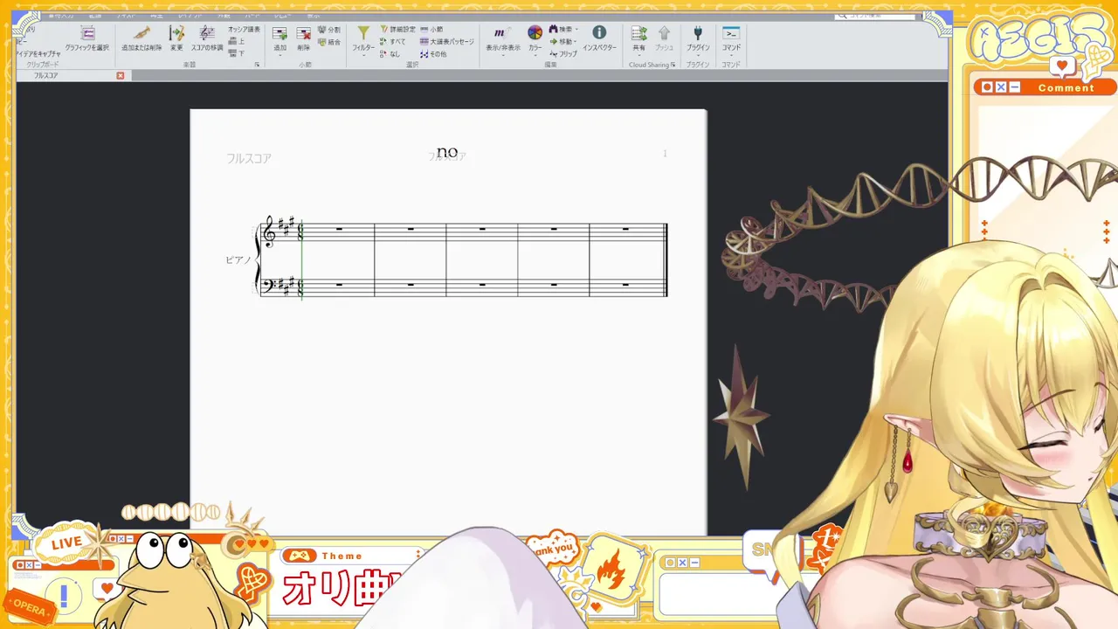Click Capture Idea (アイデアをキャプチャ) button
The image size is (1118, 629).
click(38, 54)
